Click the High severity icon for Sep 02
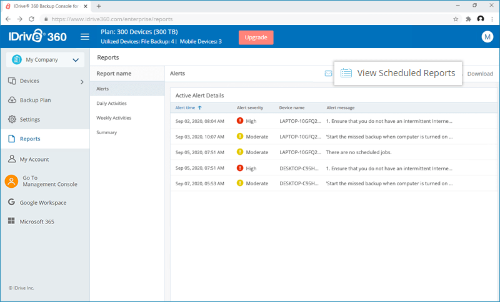This screenshot has width=500, height=302. click(240, 120)
